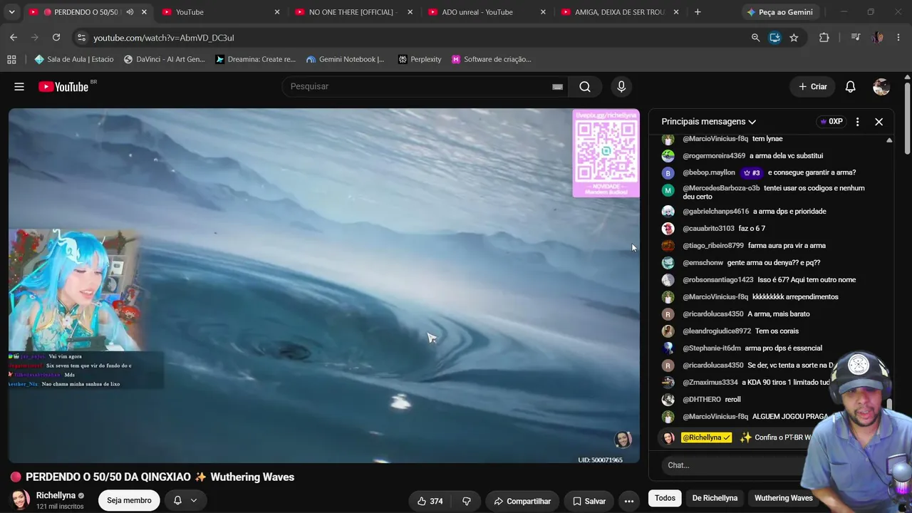Open the Perplexity bookmark

pyautogui.click(x=419, y=59)
